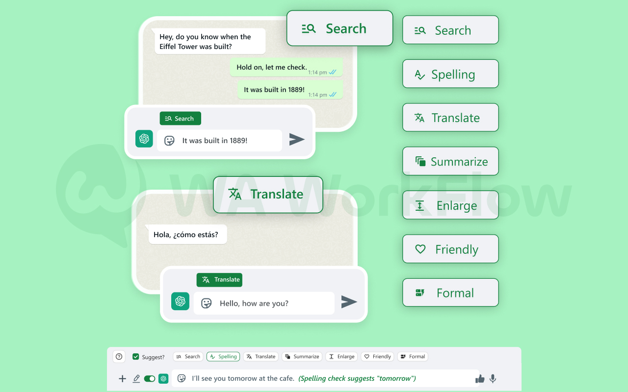Click the input field containing "It was built in 1889!"

(219, 141)
